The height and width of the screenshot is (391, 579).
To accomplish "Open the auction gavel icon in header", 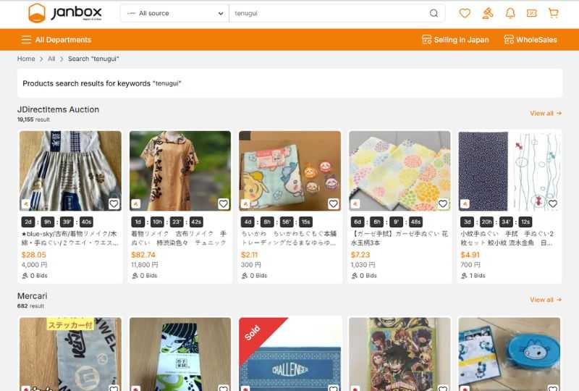I will (x=487, y=13).
